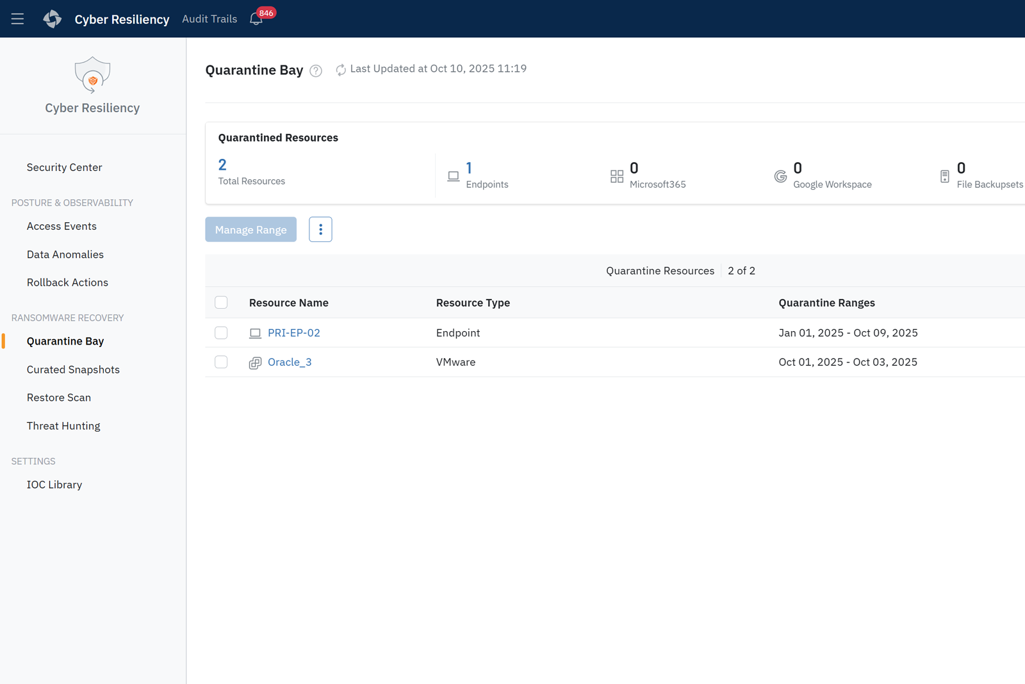
Task: Switch to Audit Trails in the top bar
Action: pyautogui.click(x=209, y=19)
